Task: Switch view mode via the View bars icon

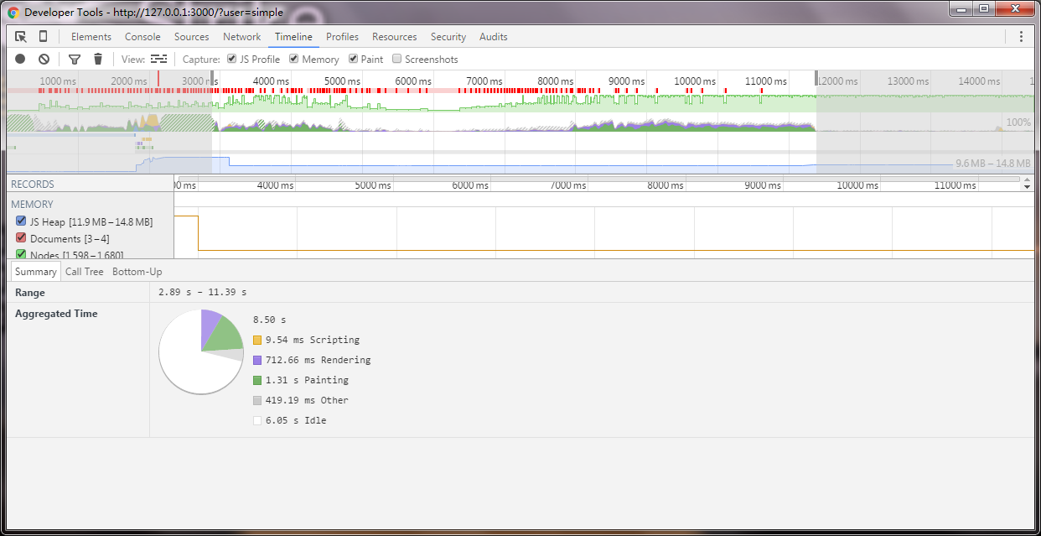Action: click(159, 60)
